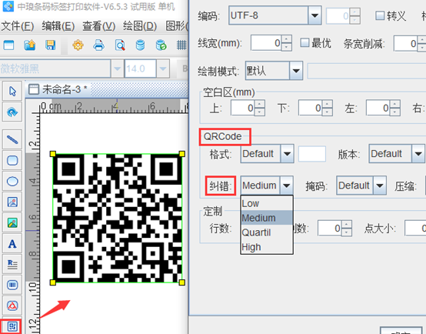The image size is (426, 334).
Task: Open a file with the folder icon
Action: (x=29, y=45)
